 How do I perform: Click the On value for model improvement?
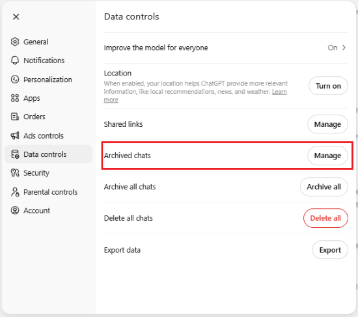coord(333,48)
